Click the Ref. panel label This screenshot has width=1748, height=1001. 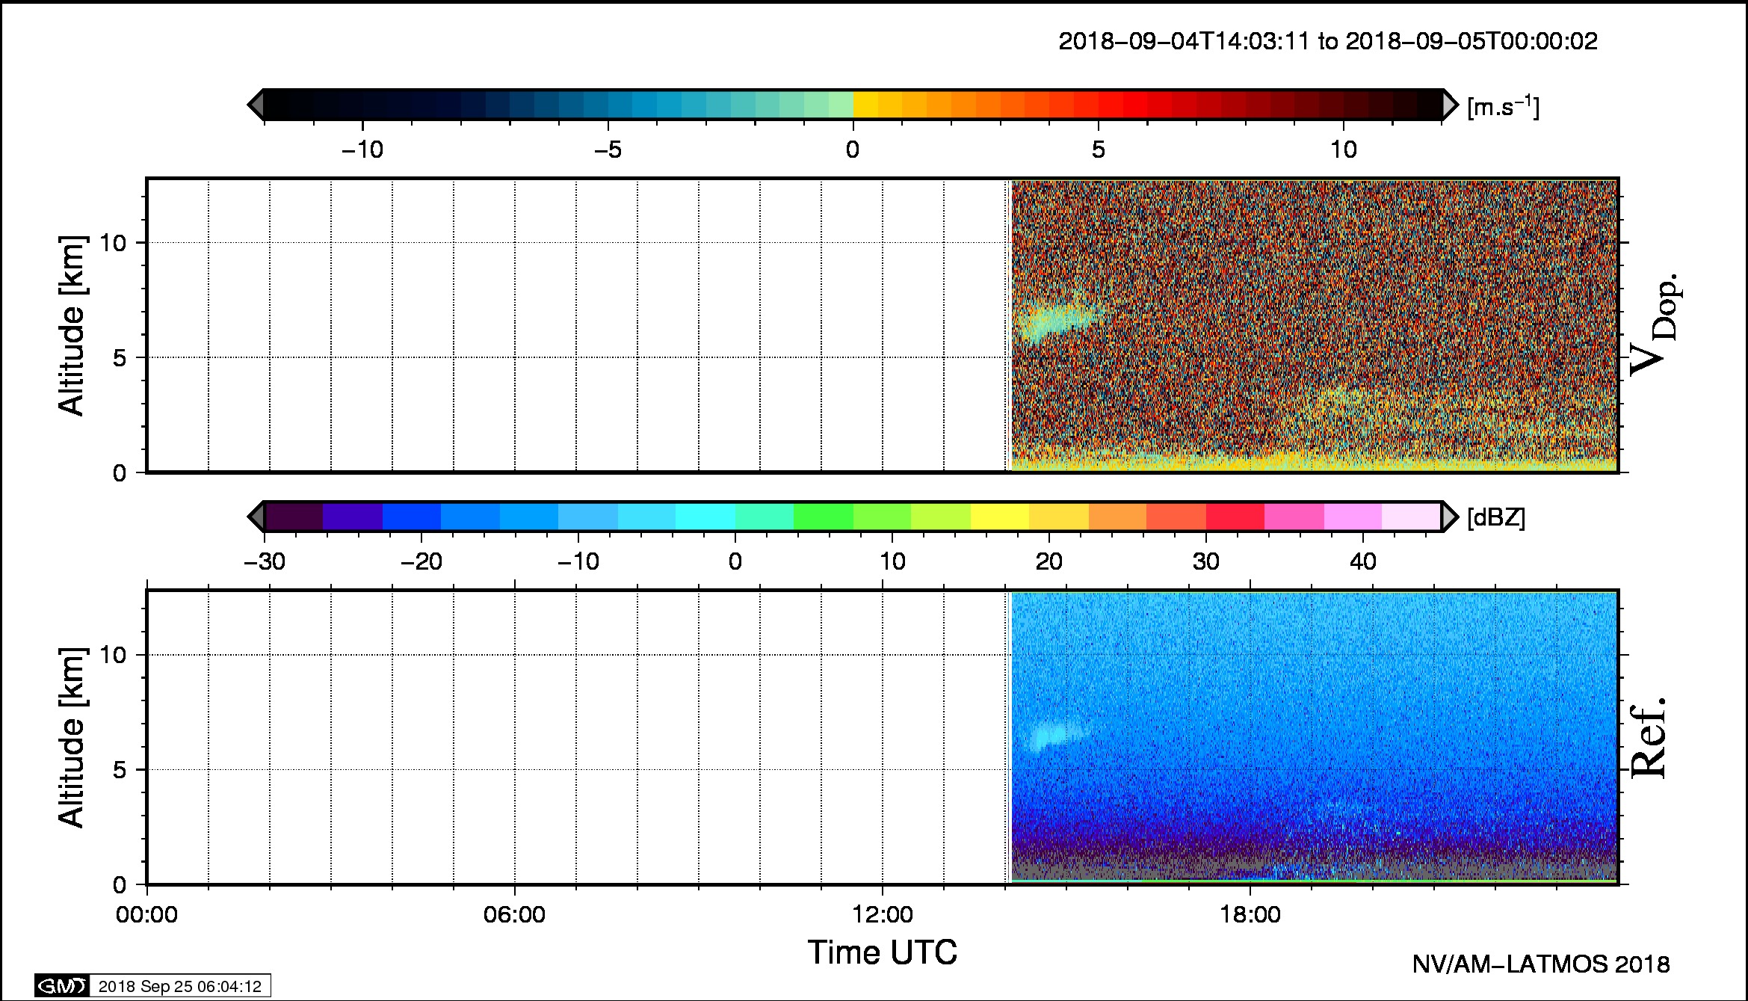[1648, 737]
